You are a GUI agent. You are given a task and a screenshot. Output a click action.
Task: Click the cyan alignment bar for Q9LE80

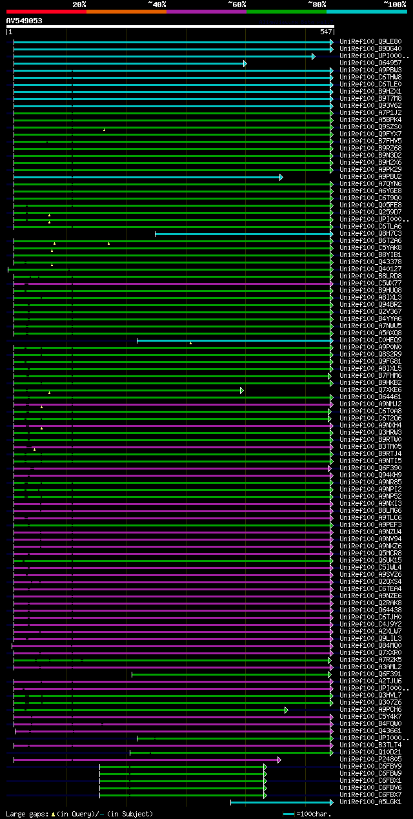(x=174, y=42)
